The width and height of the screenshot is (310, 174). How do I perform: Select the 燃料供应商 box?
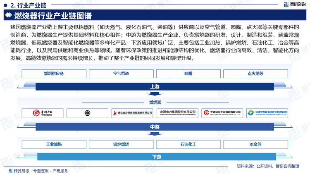tap(54, 74)
